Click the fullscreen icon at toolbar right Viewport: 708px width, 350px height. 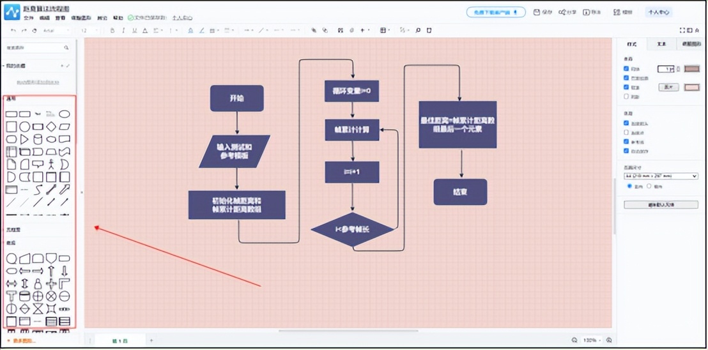tap(682, 31)
